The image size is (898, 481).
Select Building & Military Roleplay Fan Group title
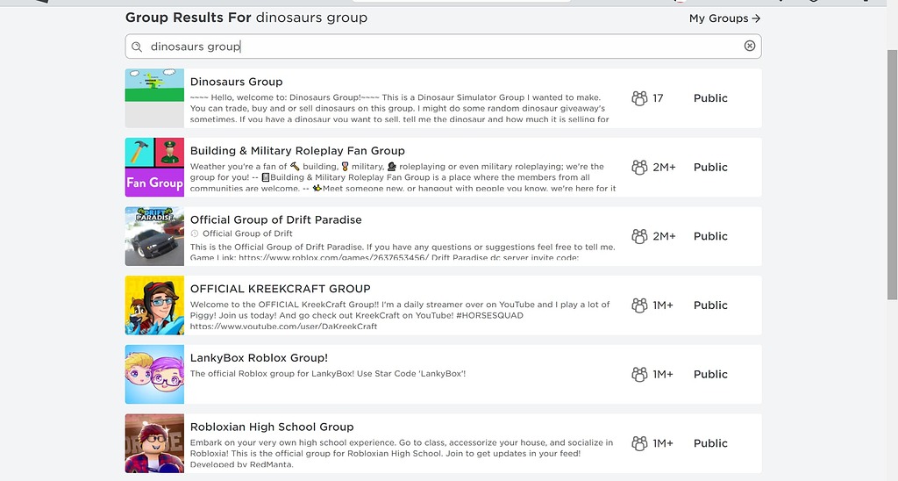point(297,151)
